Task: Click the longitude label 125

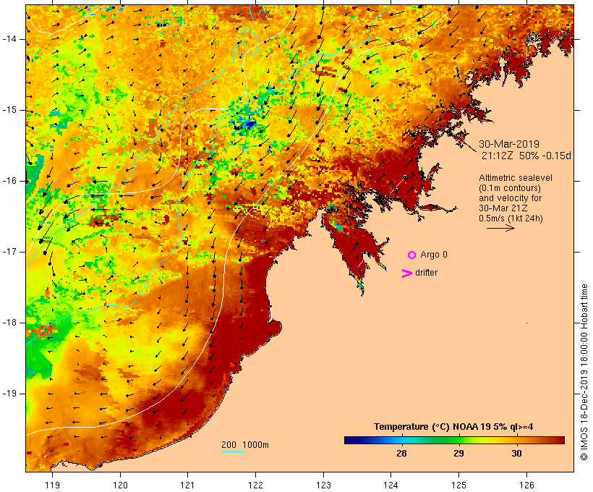Action: 459,485
